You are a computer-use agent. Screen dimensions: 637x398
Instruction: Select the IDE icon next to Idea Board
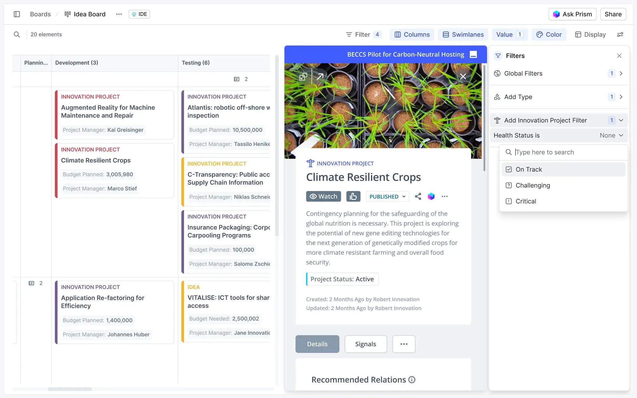pos(134,14)
